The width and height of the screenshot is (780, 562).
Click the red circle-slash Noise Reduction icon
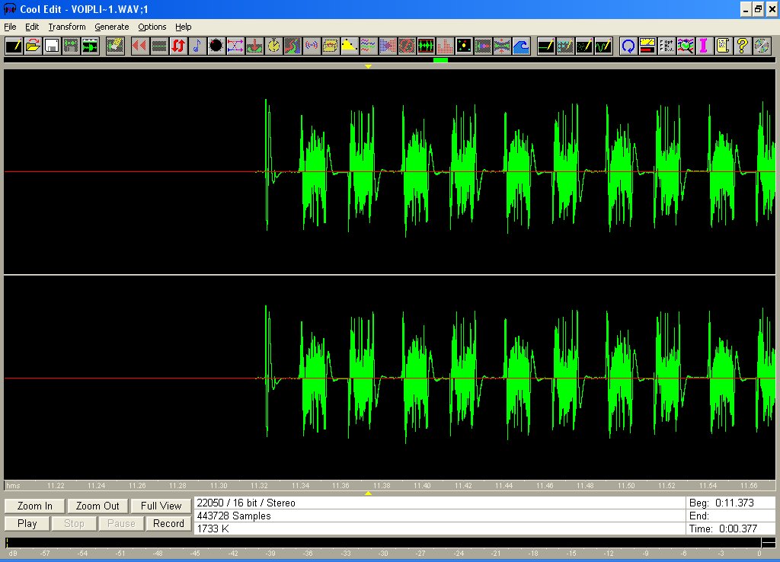[x=407, y=46]
